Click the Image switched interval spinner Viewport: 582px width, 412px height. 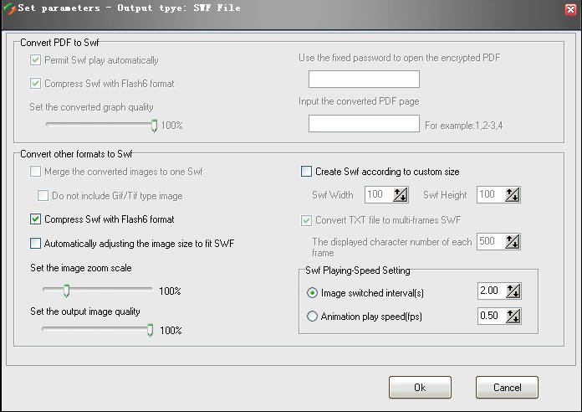513,291
